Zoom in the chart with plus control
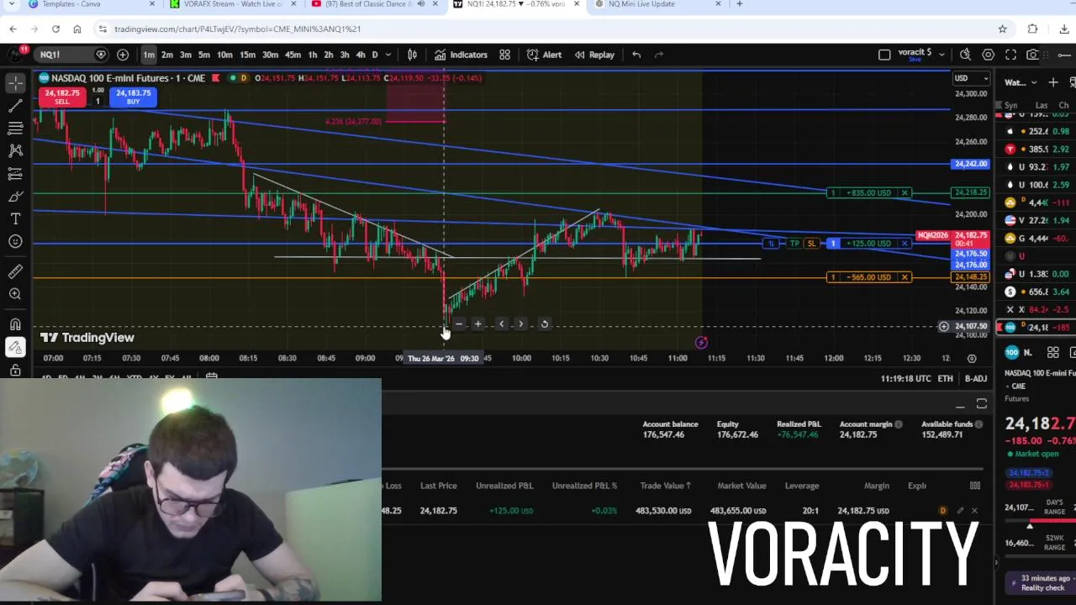The height and width of the screenshot is (605, 1076). click(477, 324)
